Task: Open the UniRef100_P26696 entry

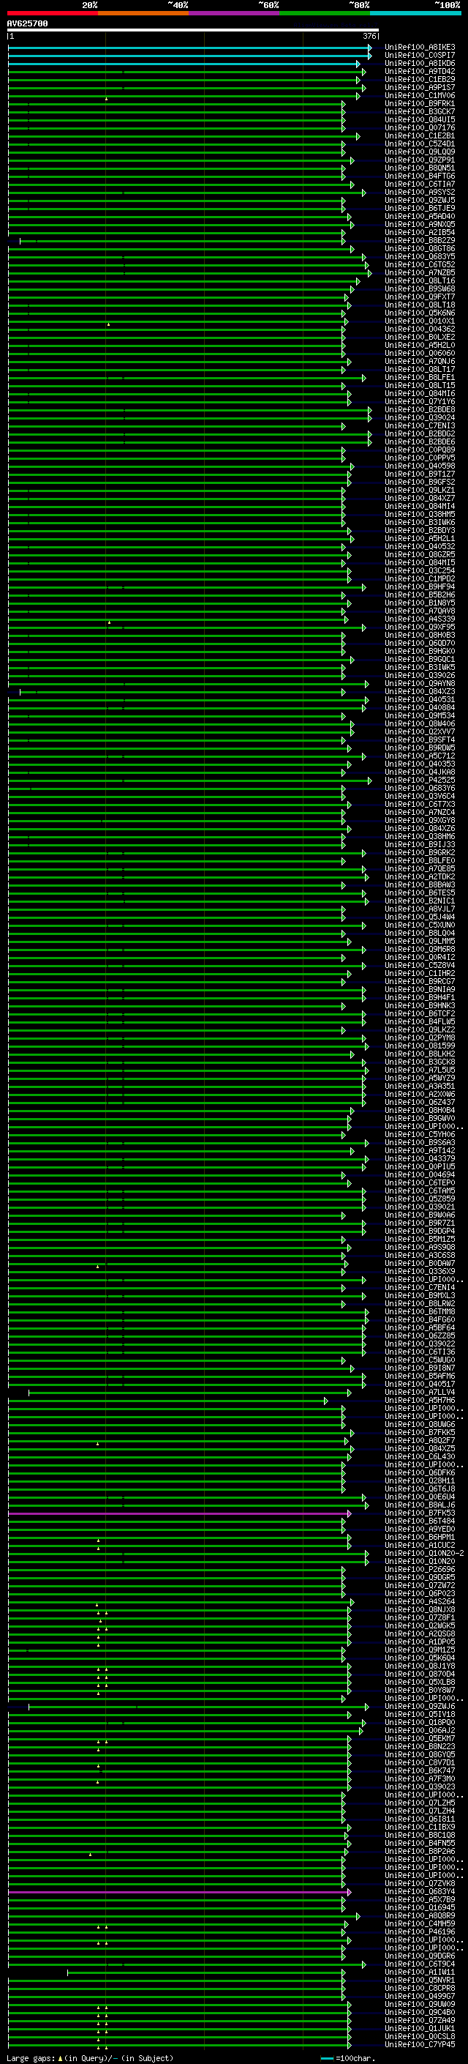Action: coord(420,1569)
